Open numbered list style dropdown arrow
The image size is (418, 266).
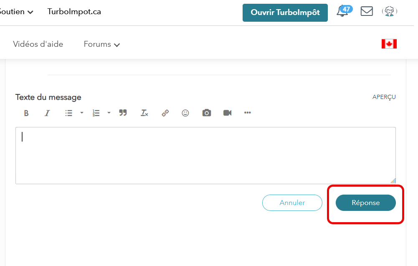109,113
